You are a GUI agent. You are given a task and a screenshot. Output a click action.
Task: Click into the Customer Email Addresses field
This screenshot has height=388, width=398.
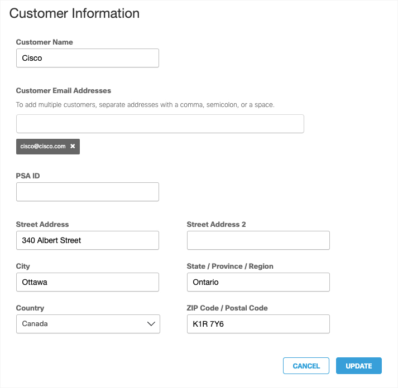(x=160, y=124)
